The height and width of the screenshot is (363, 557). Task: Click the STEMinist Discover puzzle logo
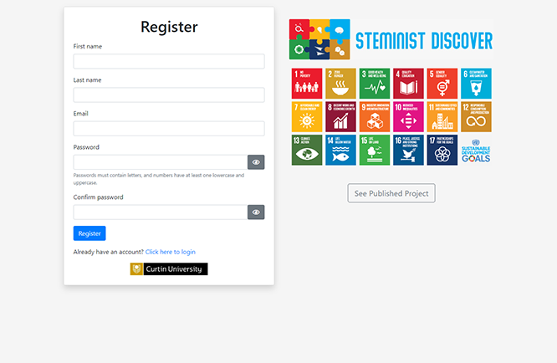pos(319,39)
